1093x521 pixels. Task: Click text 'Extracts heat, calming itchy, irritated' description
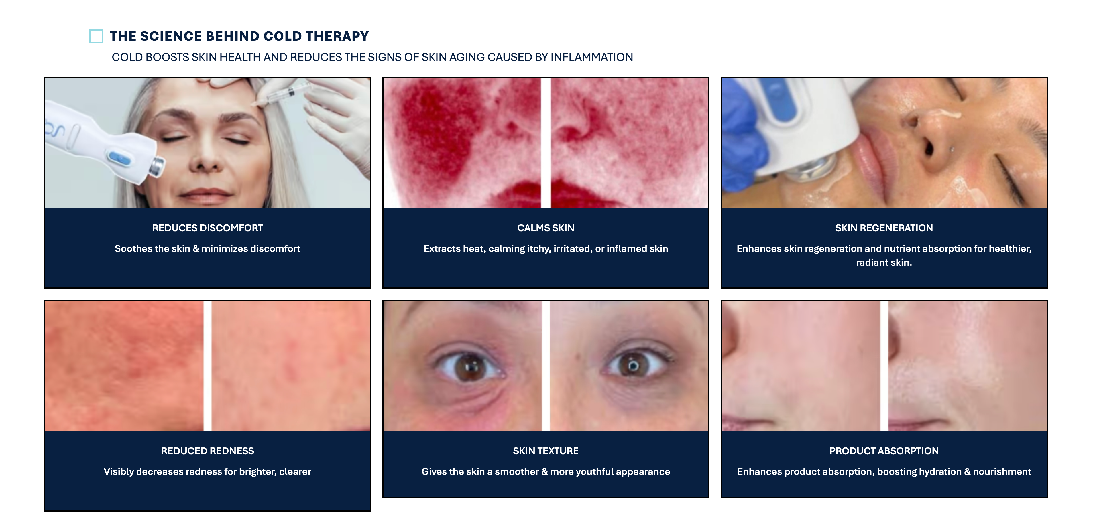coord(546,249)
